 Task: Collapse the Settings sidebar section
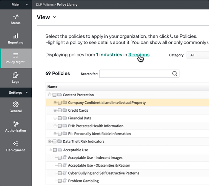coord(26,93)
